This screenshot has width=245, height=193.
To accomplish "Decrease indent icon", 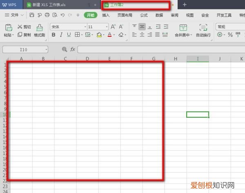I will (158, 27).
